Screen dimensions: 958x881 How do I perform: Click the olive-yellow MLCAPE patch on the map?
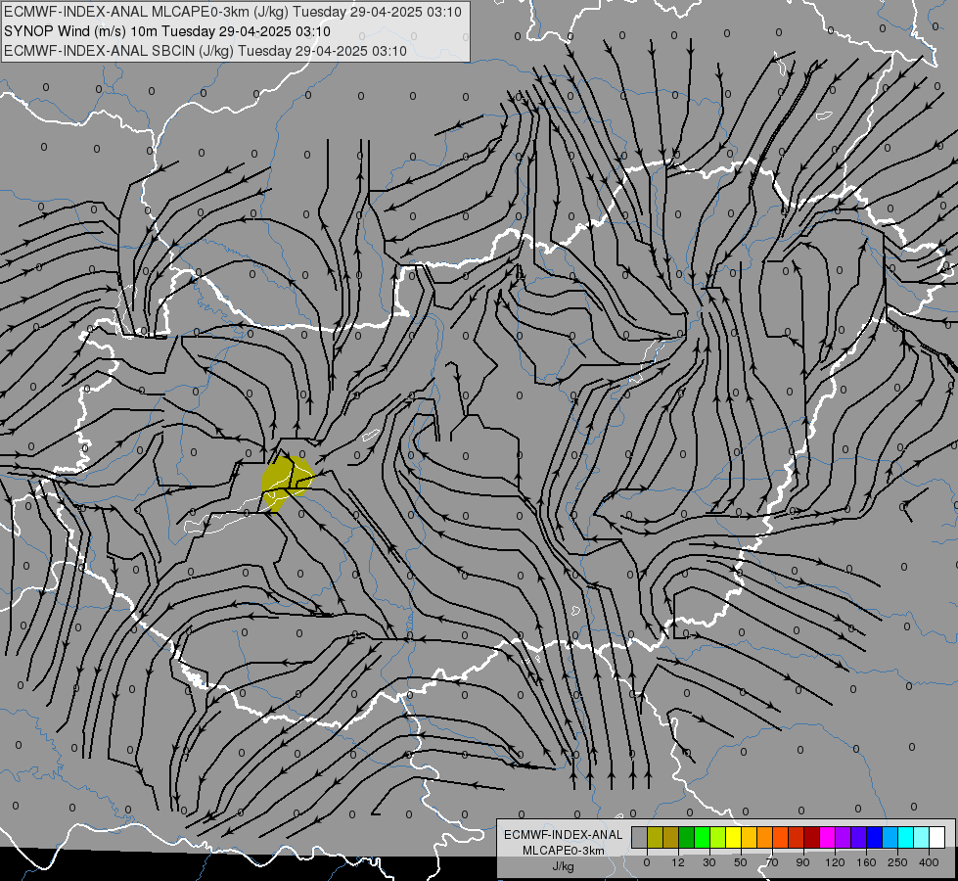[287, 483]
